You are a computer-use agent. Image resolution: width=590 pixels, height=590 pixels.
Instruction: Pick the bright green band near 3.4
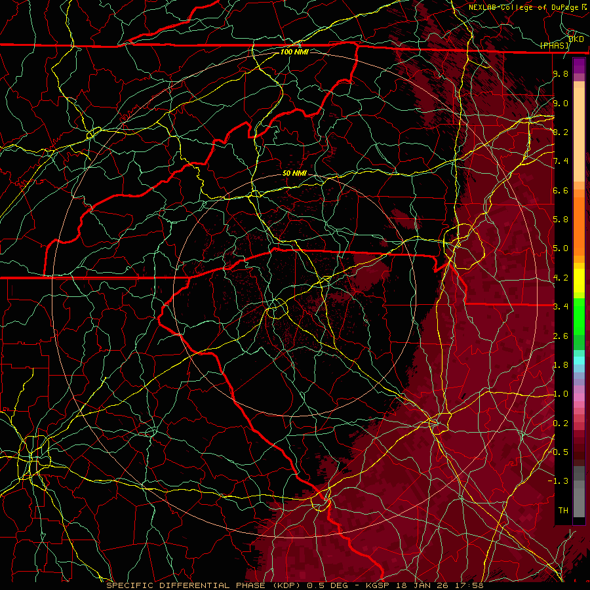(579, 317)
